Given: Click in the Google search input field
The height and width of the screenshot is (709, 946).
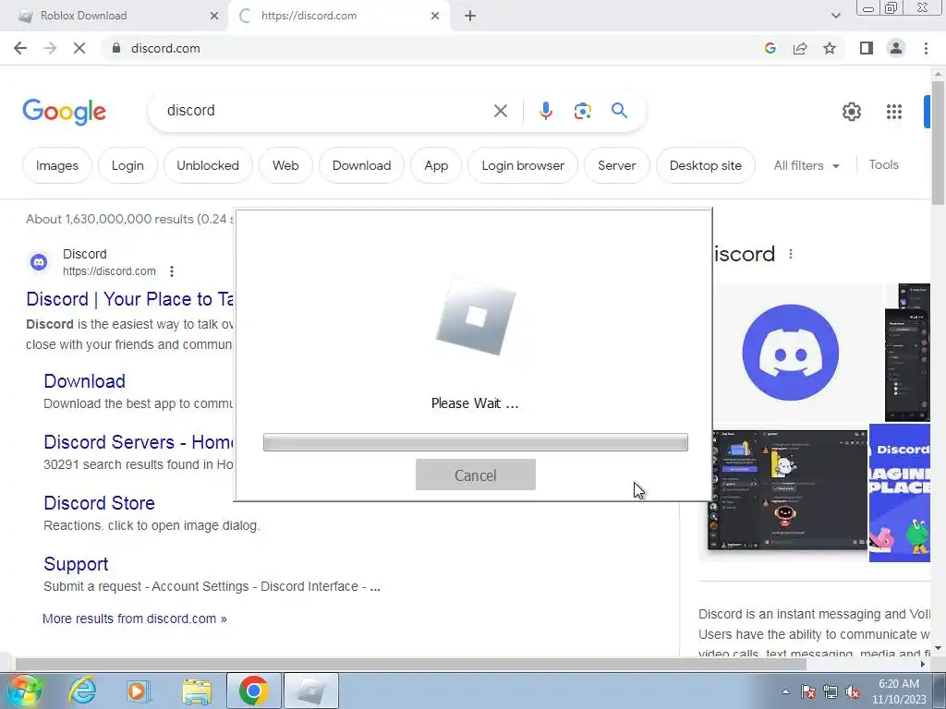Looking at the screenshot, I should coord(326,111).
